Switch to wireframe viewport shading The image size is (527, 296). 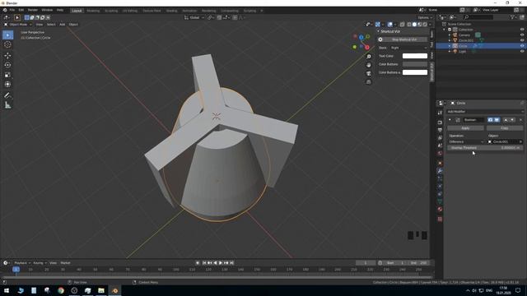409,24
